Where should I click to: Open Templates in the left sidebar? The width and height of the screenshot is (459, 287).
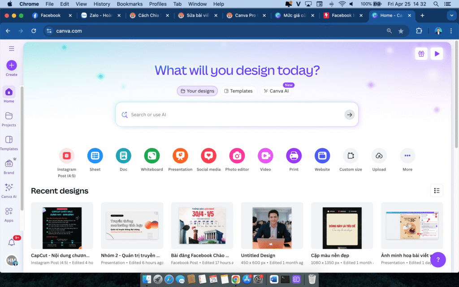point(9,143)
